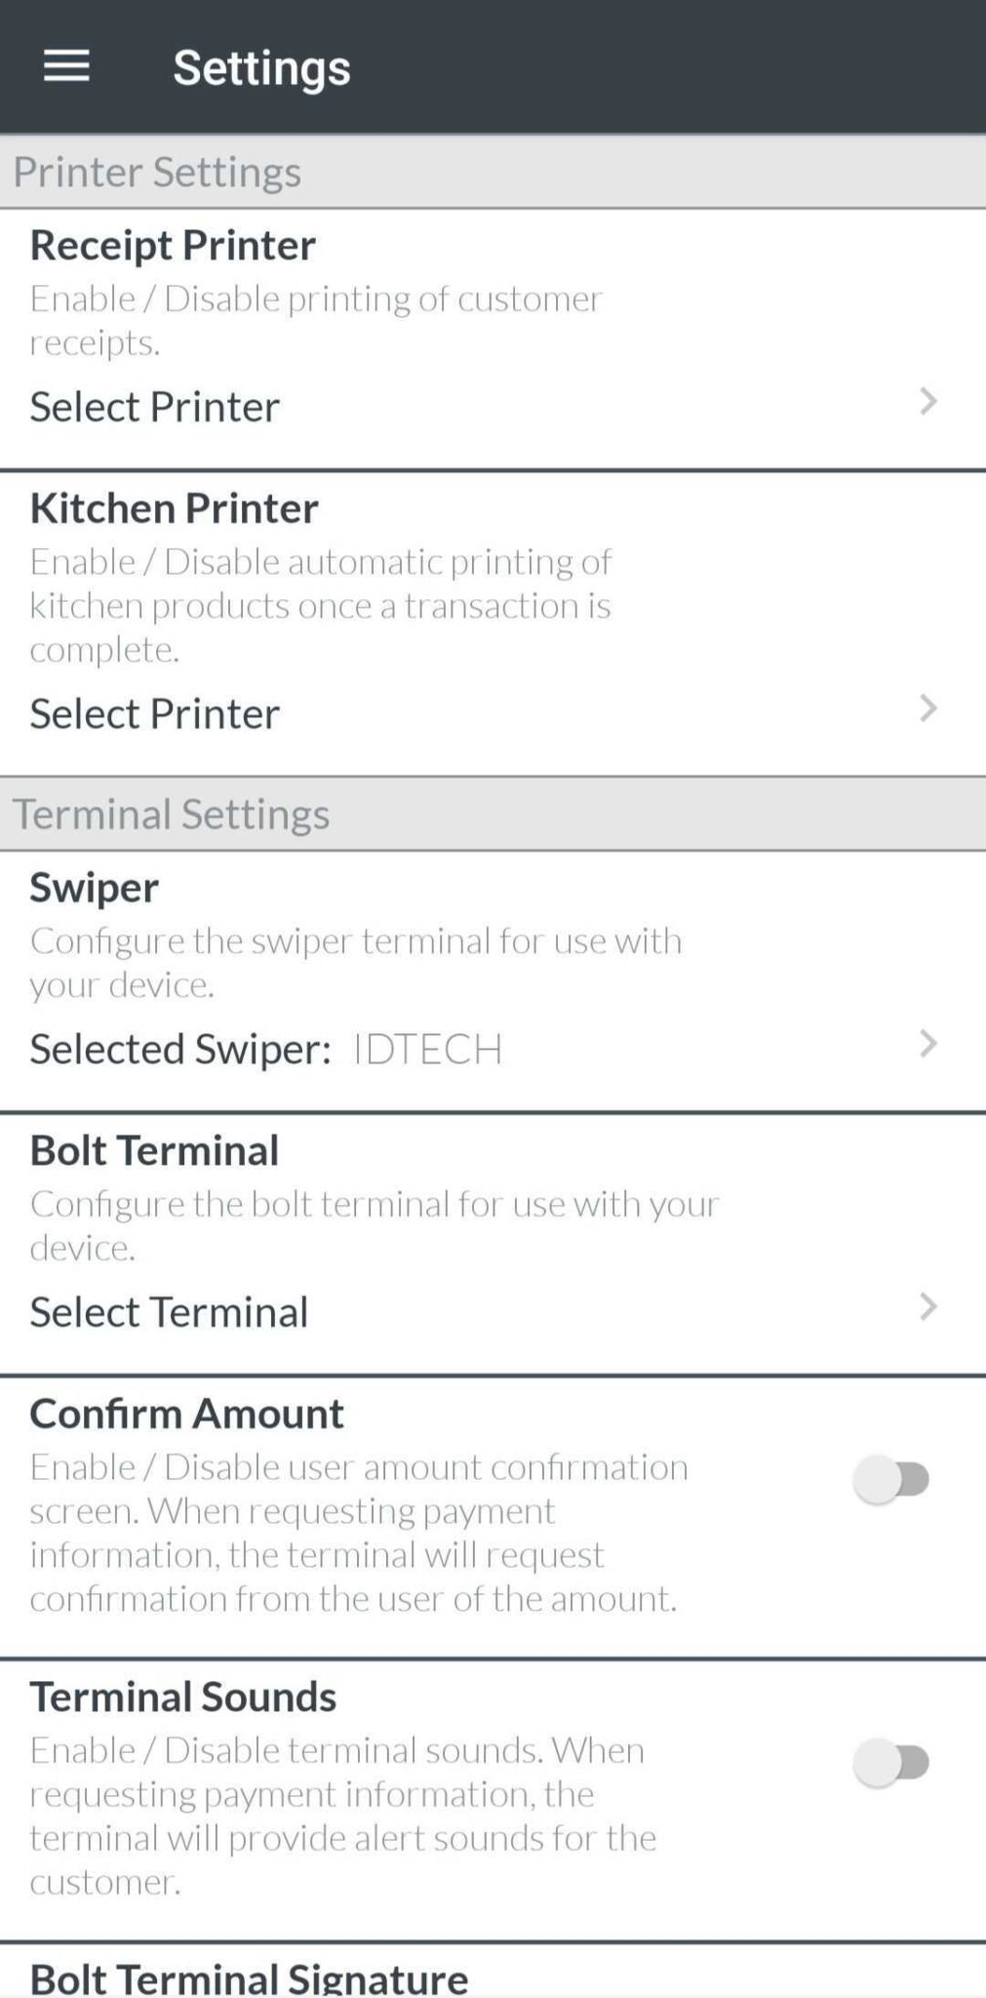Tap the Bolt Terminal heading
986x1998 pixels.
pos(154,1151)
